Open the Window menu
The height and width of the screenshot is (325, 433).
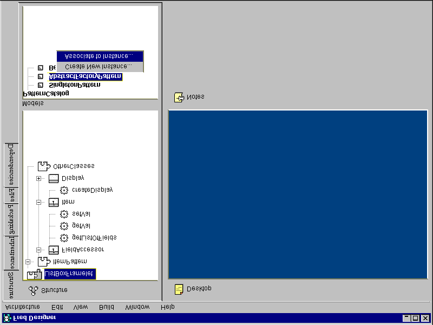pyautogui.click(x=137, y=307)
